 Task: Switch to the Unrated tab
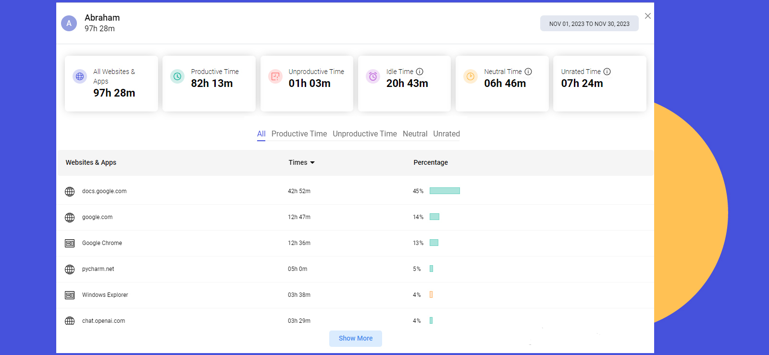pos(447,134)
